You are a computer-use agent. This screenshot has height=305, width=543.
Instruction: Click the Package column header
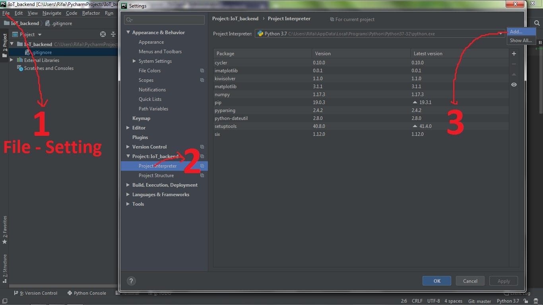[x=263, y=54]
